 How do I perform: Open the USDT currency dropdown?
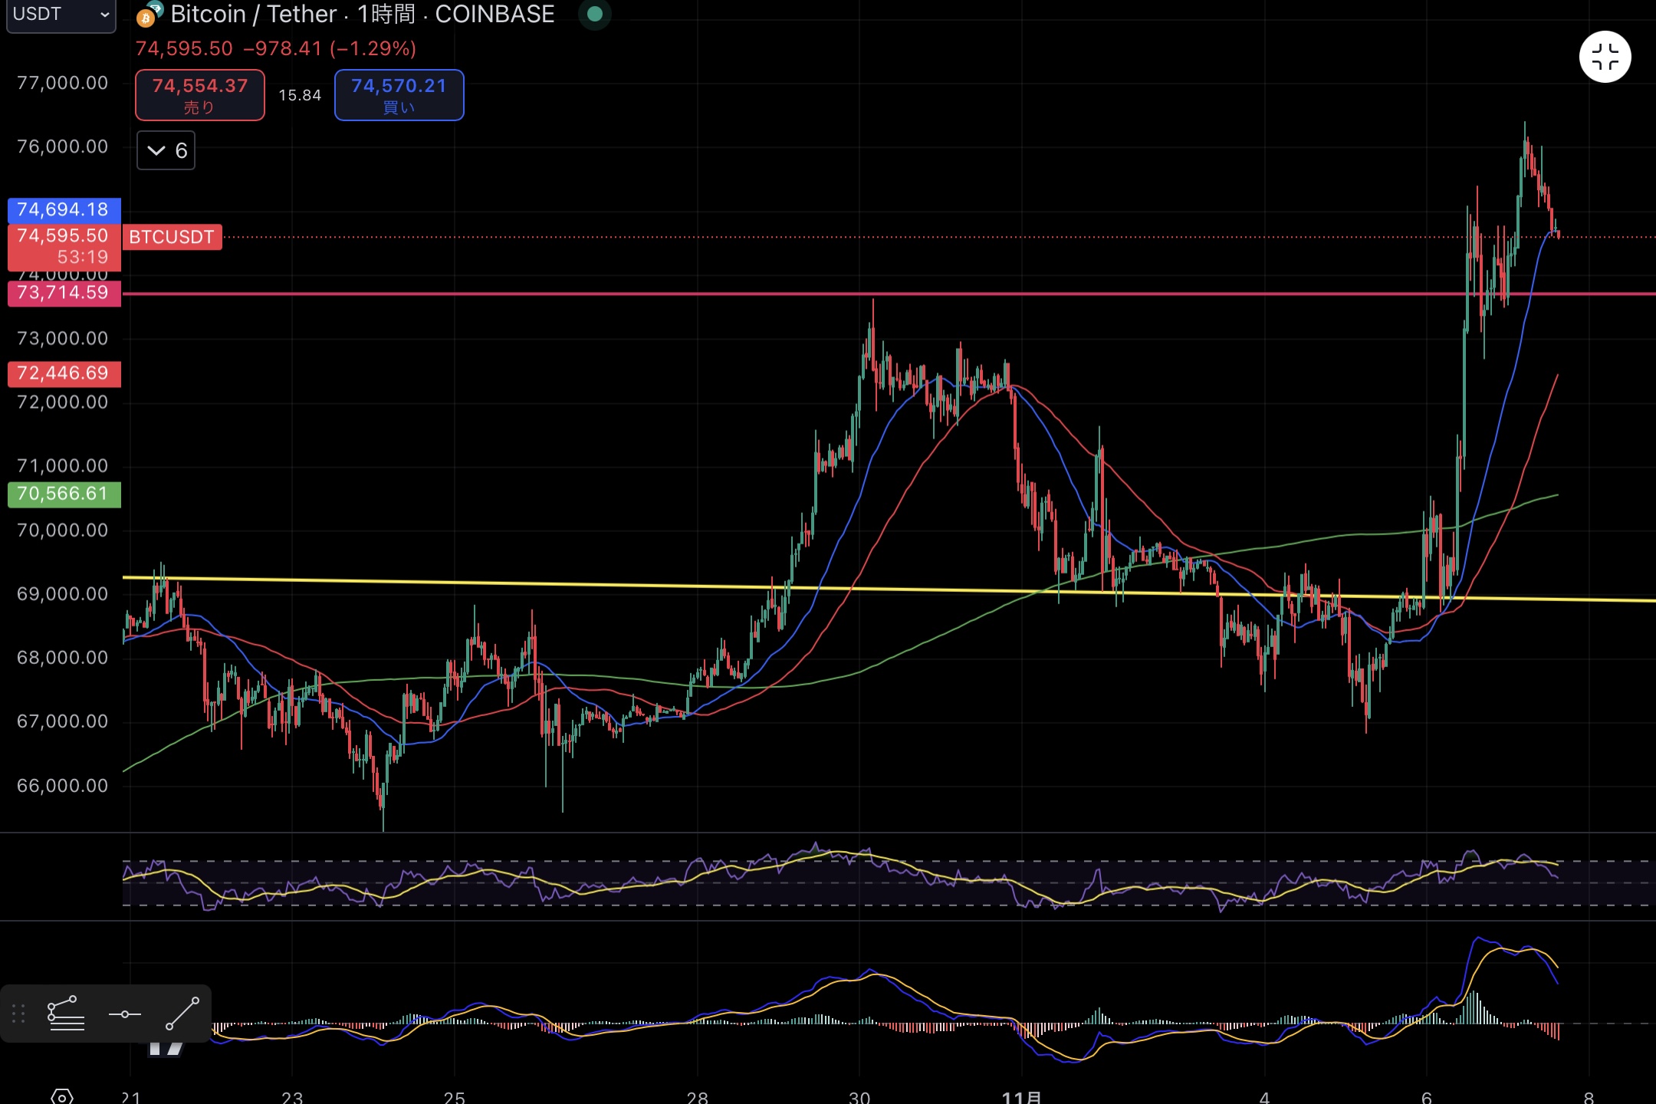pyautogui.click(x=61, y=15)
